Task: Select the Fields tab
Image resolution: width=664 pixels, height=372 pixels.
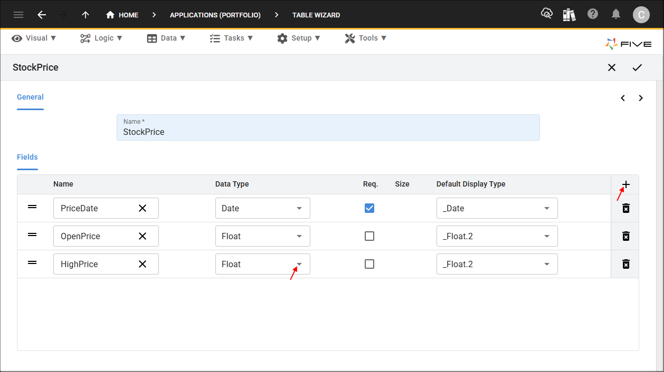Action: pyautogui.click(x=27, y=158)
